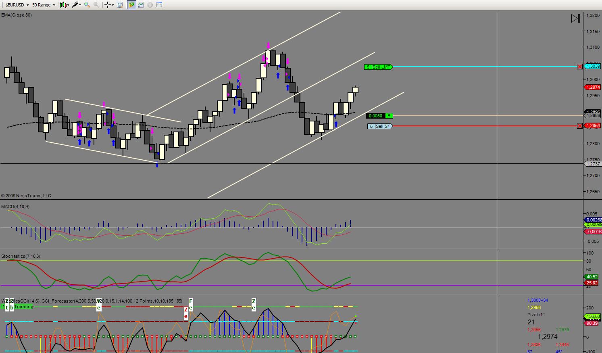This screenshot has width=602, height=353.
Task: Open the indicators icon in toolbar
Action: tap(141, 5)
